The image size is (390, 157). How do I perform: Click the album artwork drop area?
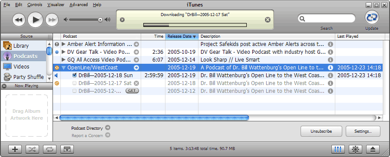26,115
